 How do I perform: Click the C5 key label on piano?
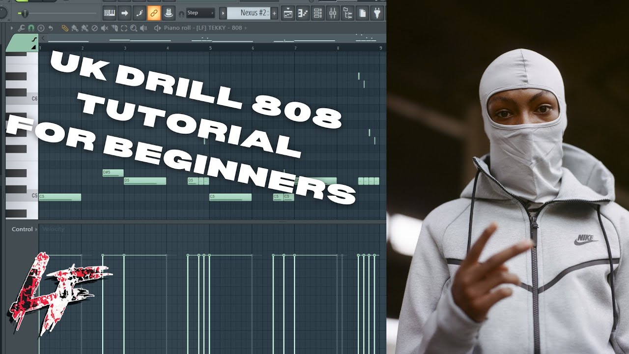click(34, 196)
